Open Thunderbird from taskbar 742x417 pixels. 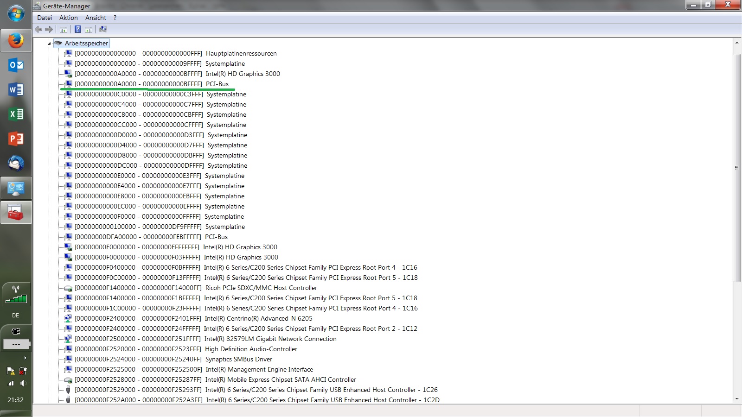(16, 163)
